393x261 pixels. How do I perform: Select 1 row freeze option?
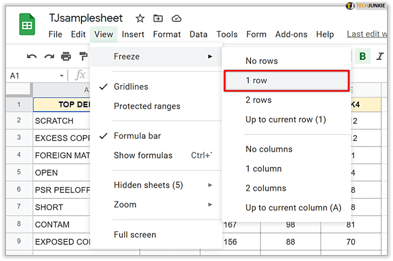point(286,81)
